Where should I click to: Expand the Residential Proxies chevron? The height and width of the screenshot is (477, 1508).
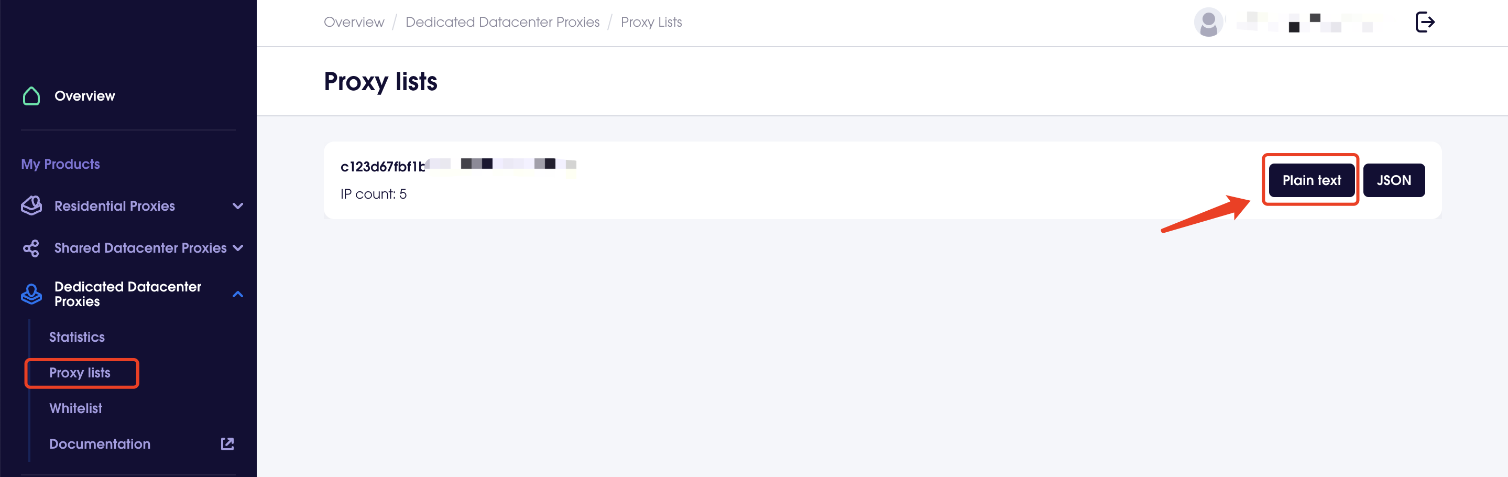238,206
